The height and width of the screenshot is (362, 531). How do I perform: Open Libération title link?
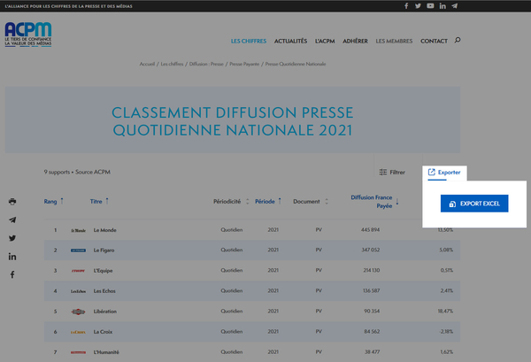point(105,312)
